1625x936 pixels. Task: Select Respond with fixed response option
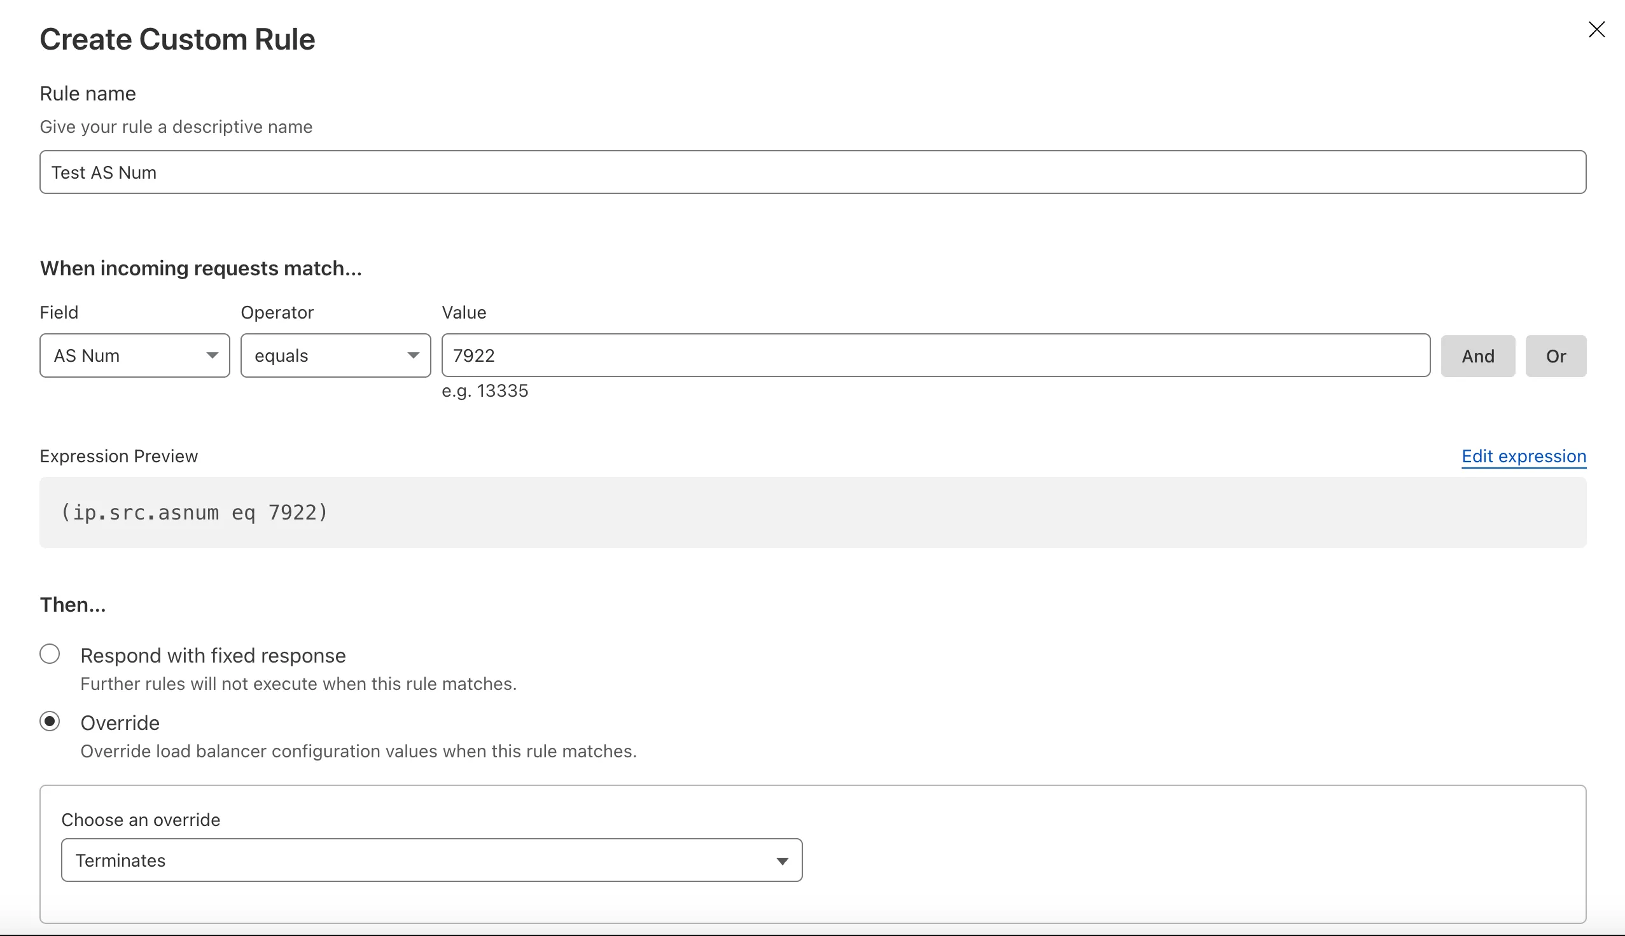click(x=50, y=654)
